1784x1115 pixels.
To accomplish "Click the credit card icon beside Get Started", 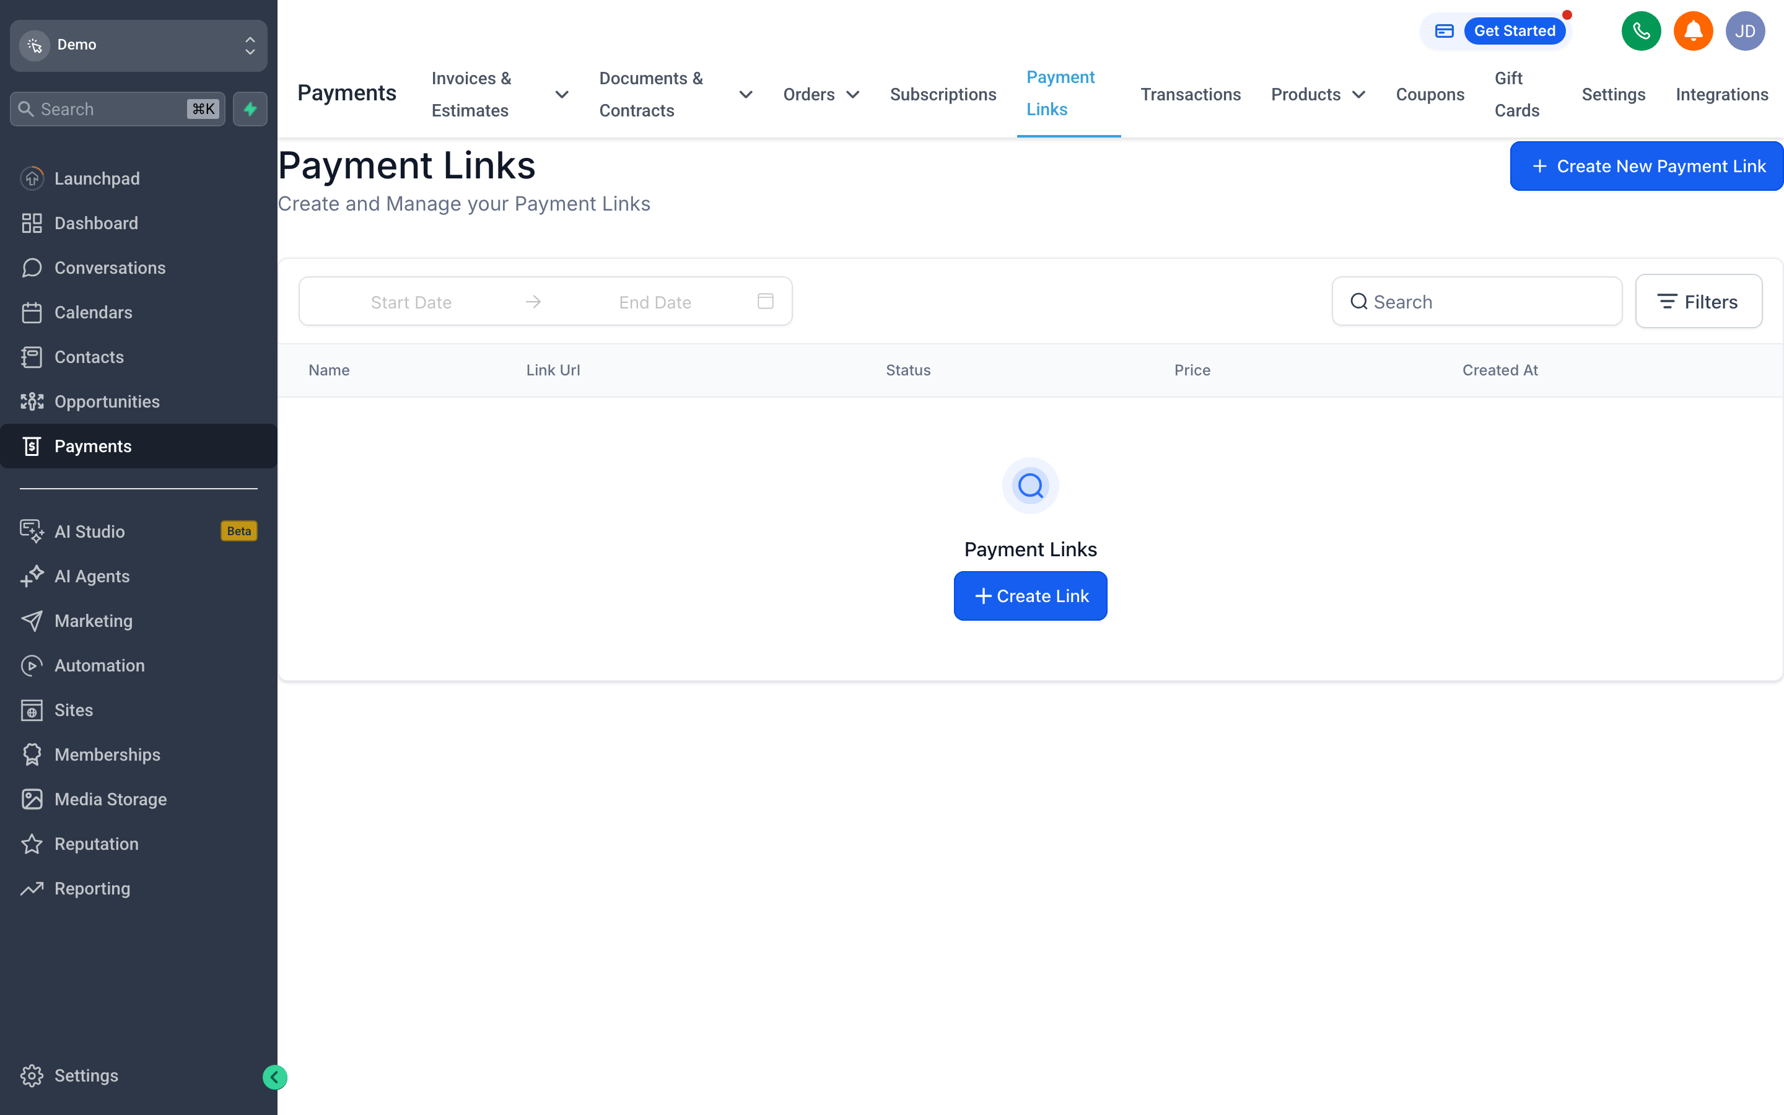I will point(1444,31).
